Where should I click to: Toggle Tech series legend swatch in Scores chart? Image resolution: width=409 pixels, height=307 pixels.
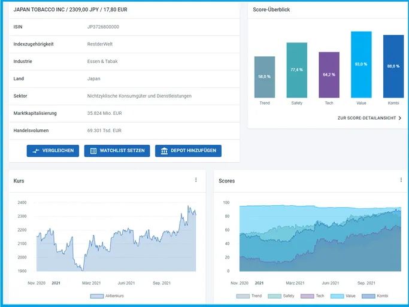(307, 296)
